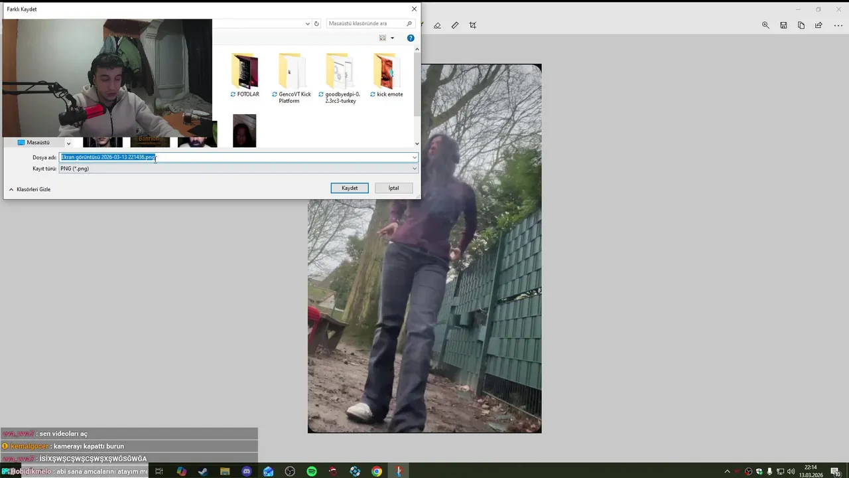Open the FOTOLAR folder

245,76
